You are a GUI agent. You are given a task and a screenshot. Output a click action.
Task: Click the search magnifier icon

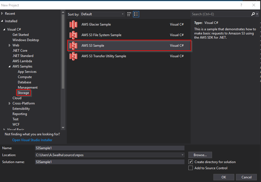(253, 14)
